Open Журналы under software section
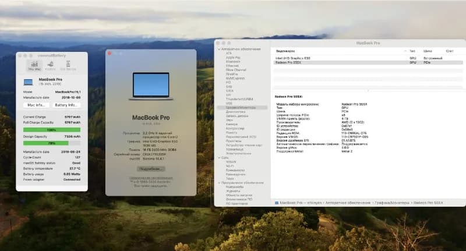466x251 pixels. (x=233, y=191)
